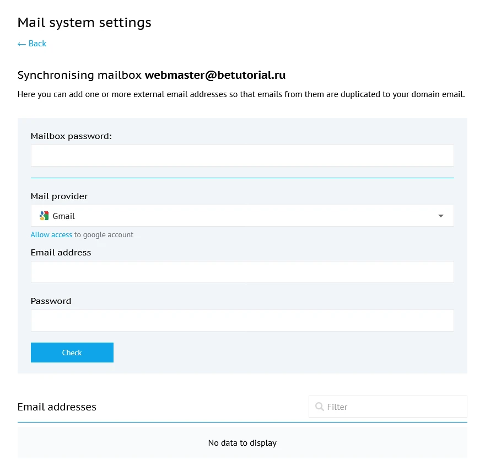Image resolution: width=485 pixels, height=475 pixels.
Task: Click the Gmail provider logo icon
Action: click(44, 216)
